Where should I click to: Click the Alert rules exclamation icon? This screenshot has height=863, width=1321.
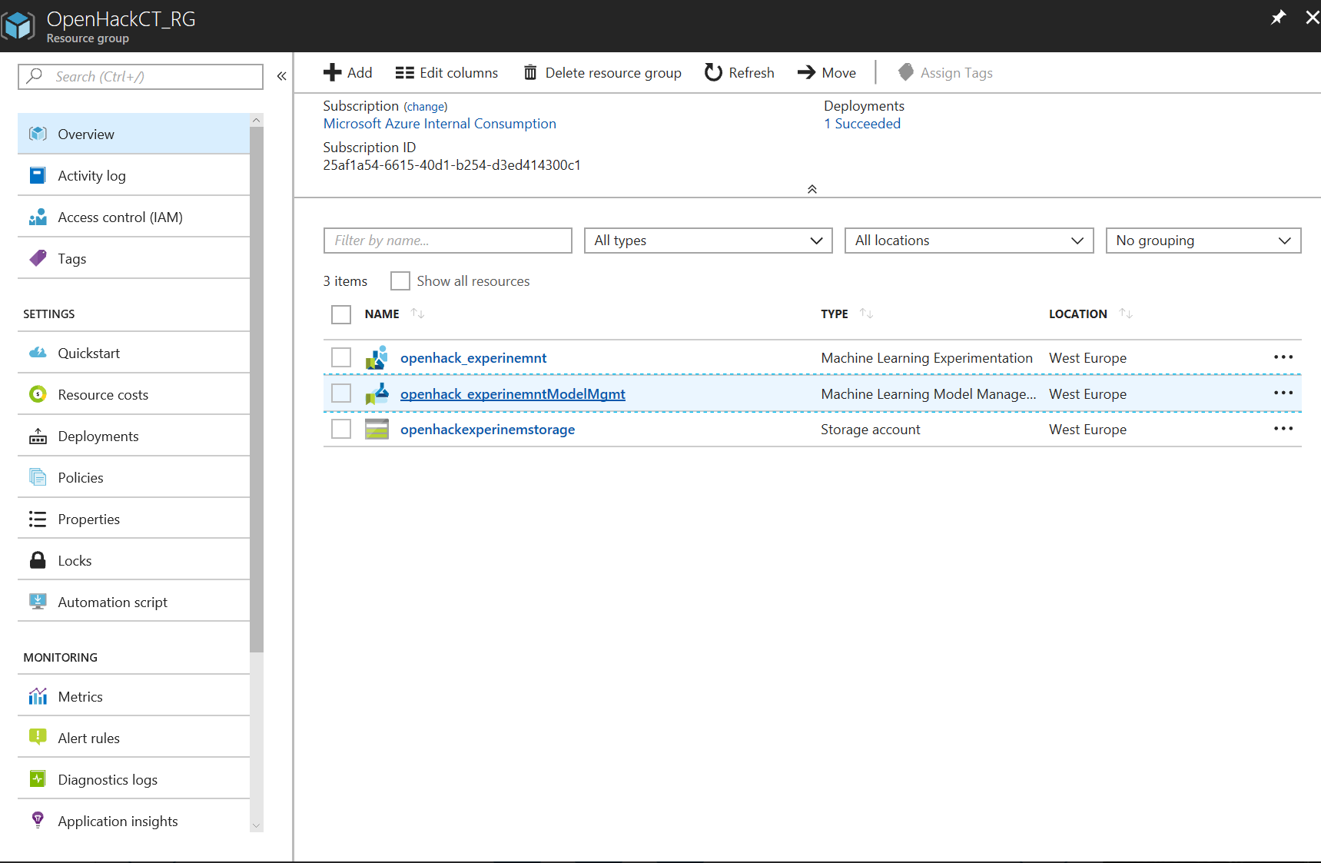pyautogui.click(x=38, y=738)
